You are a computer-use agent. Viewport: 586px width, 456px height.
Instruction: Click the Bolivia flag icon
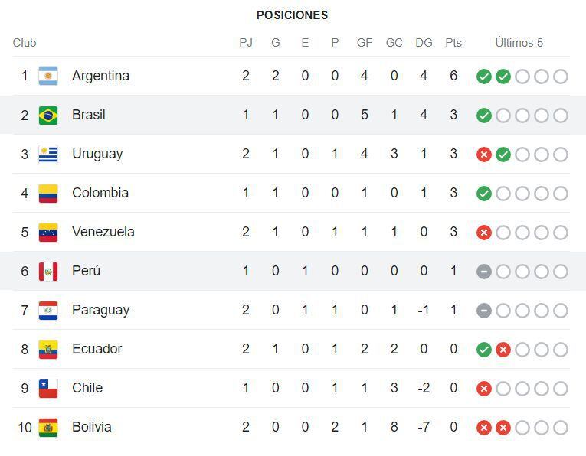pyautogui.click(x=48, y=427)
